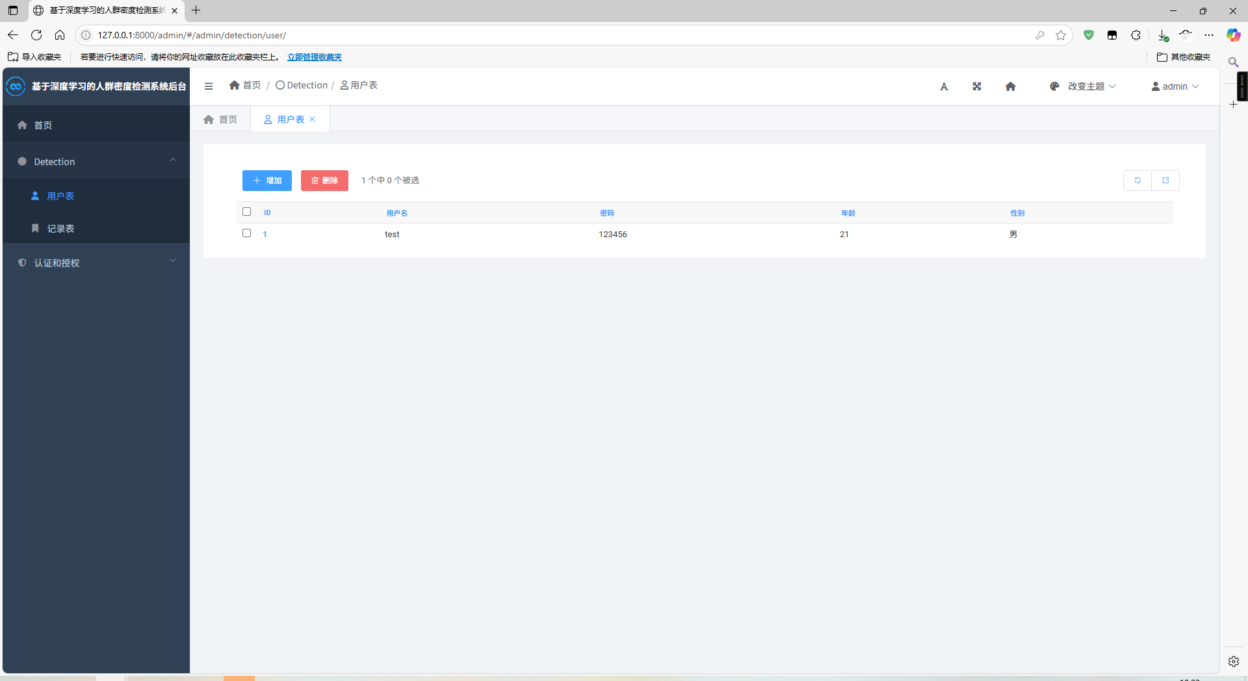Open browser password key icon
This screenshot has width=1248, height=681.
(1040, 35)
